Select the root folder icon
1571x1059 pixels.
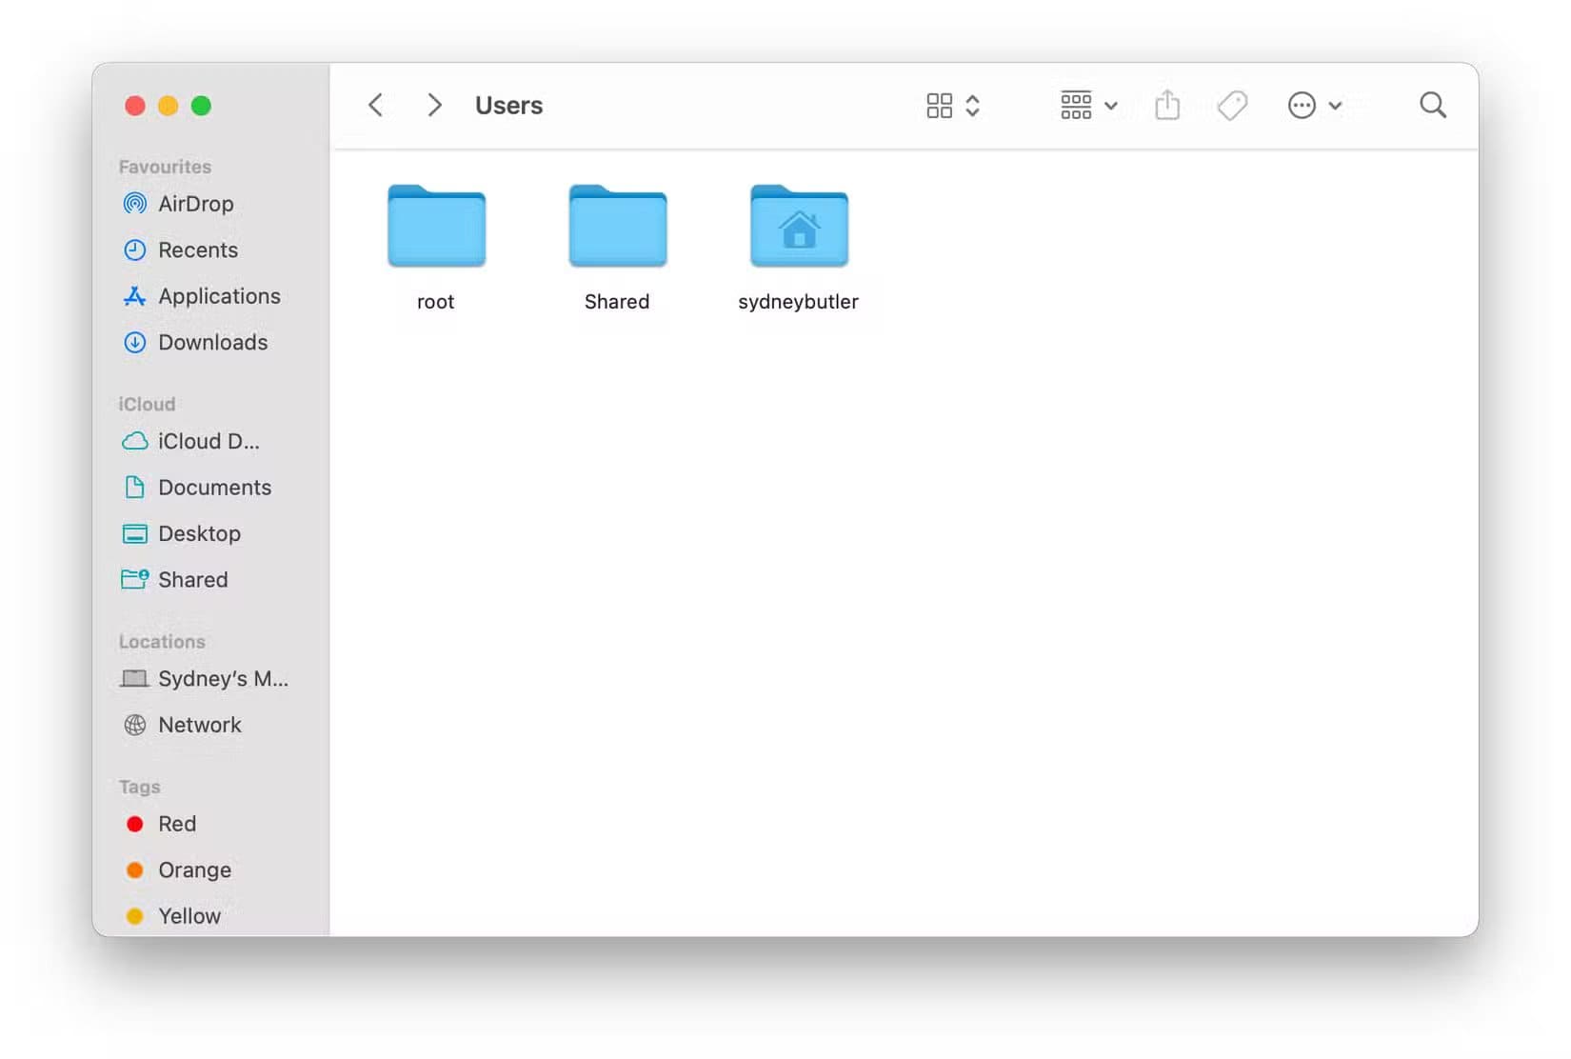(436, 227)
